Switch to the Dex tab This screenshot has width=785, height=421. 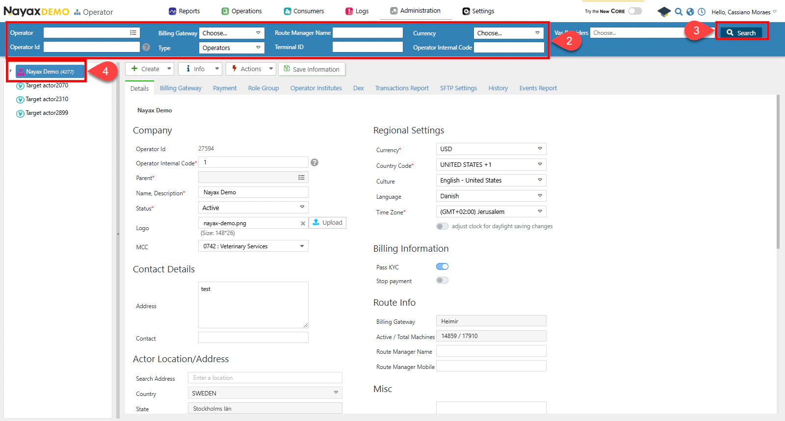point(359,88)
